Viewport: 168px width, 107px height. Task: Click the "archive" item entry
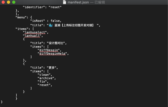[46, 78]
